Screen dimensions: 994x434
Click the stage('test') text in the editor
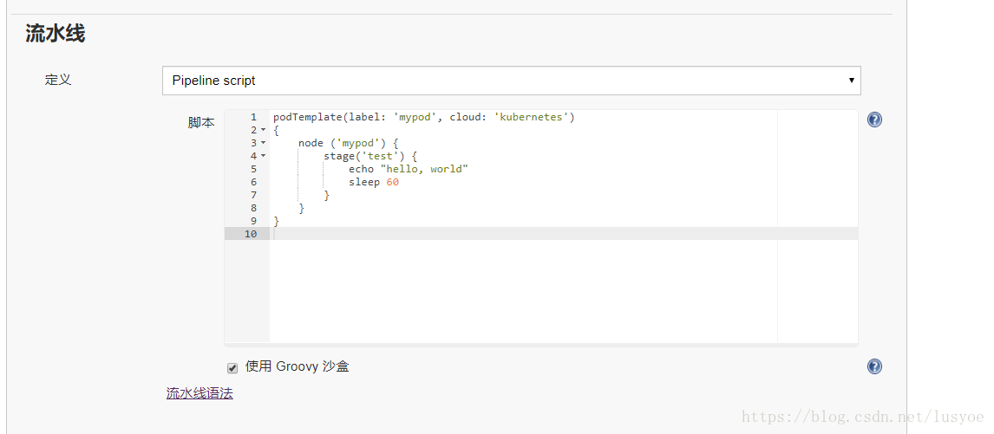tap(364, 156)
